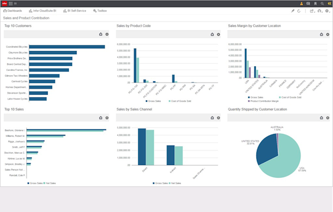
Task: Open the bookmarks icon in header
Action: (315, 3)
